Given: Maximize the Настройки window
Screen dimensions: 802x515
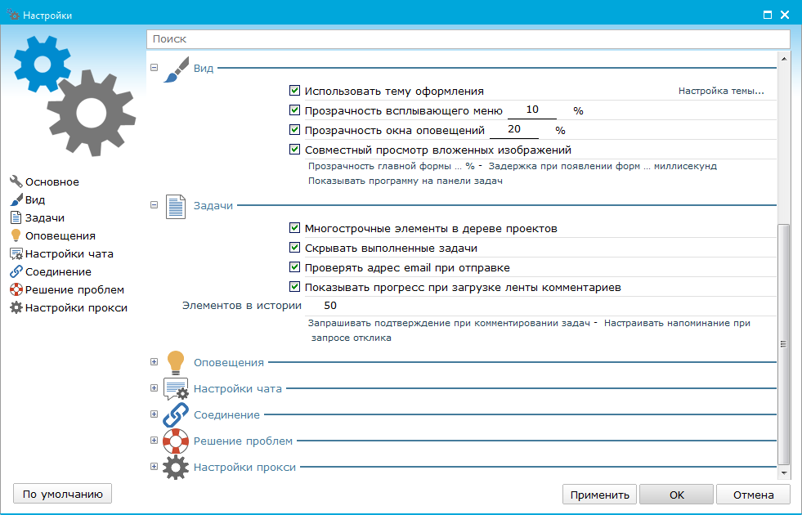Looking at the screenshot, I should click(767, 15).
